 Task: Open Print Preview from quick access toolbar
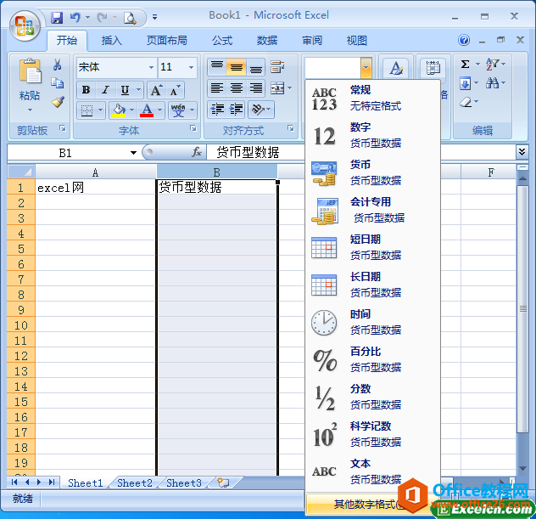pyautogui.click(x=130, y=18)
